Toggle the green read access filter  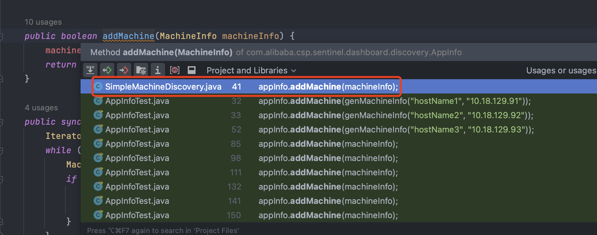click(x=107, y=70)
